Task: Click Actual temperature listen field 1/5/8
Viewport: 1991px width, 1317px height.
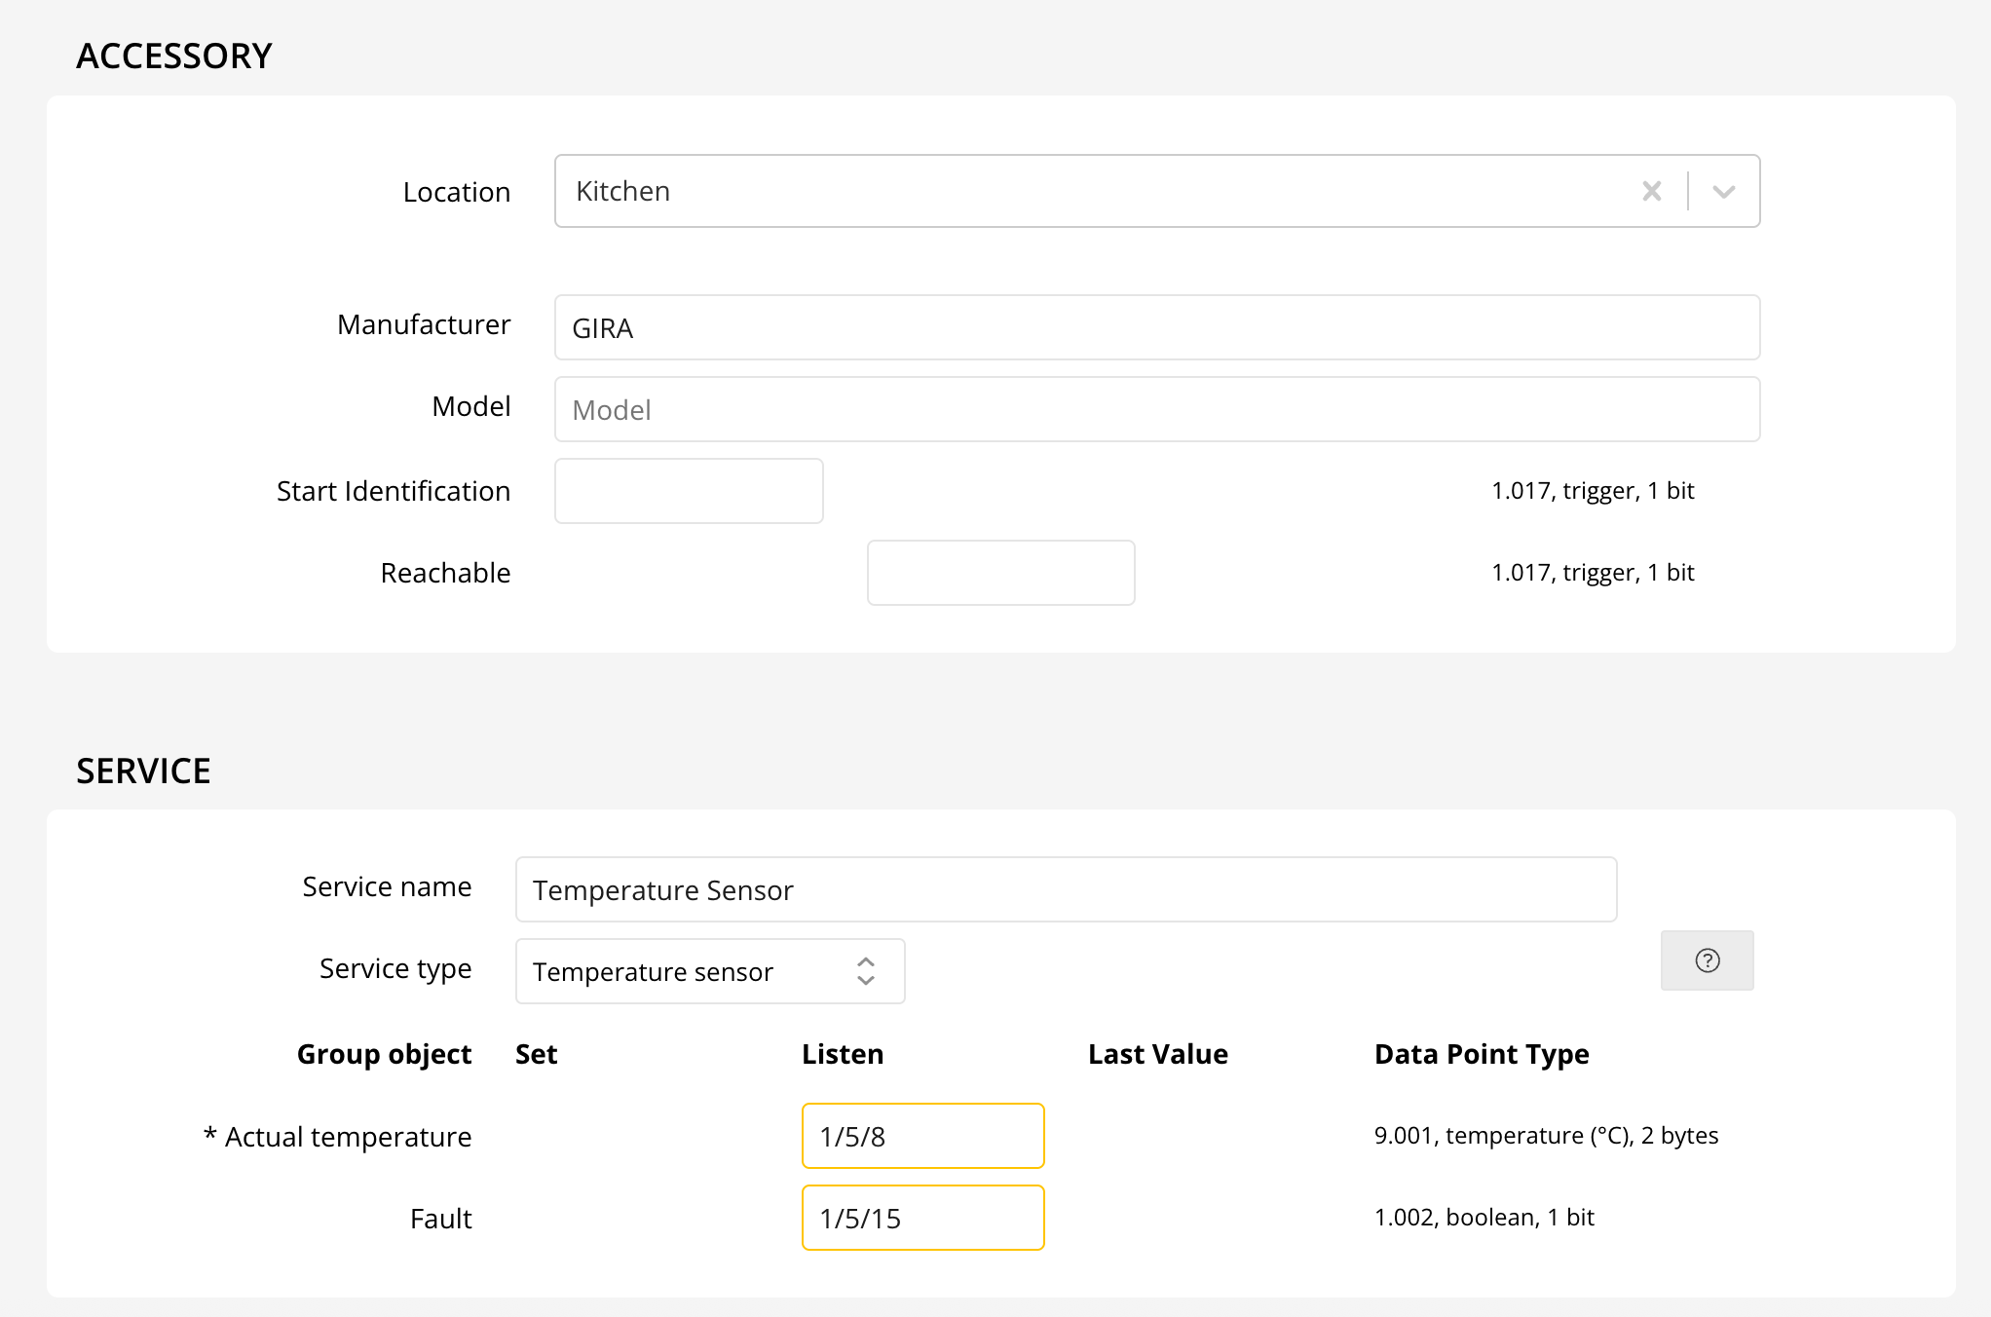Action: (922, 1136)
